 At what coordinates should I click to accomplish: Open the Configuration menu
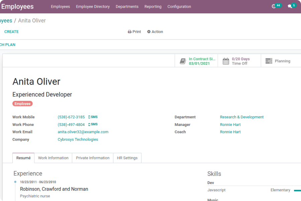tap(179, 7)
